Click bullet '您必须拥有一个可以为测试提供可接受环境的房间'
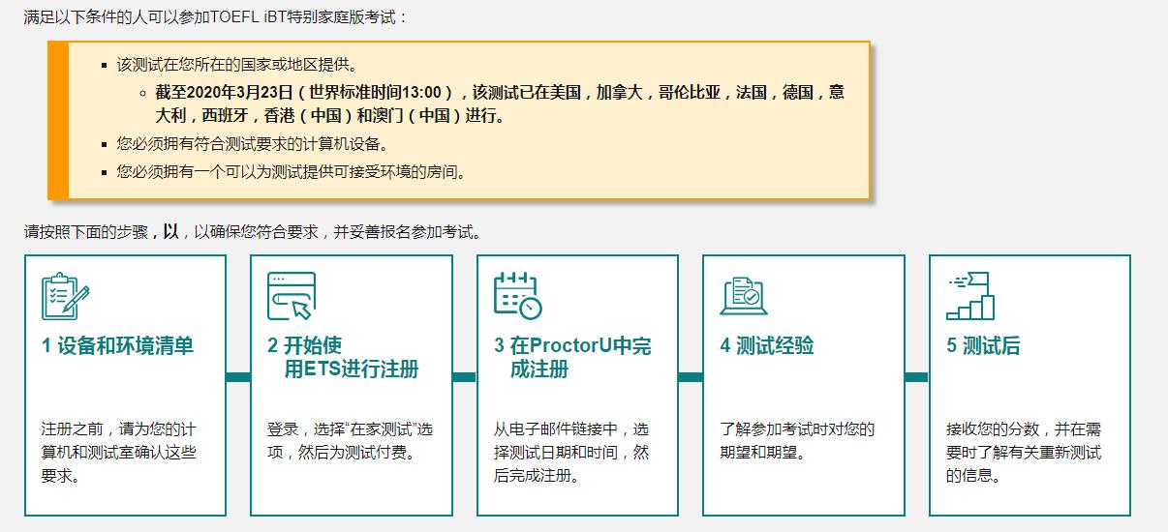The width and height of the screenshot is (1168, 532). click(292, 172)
